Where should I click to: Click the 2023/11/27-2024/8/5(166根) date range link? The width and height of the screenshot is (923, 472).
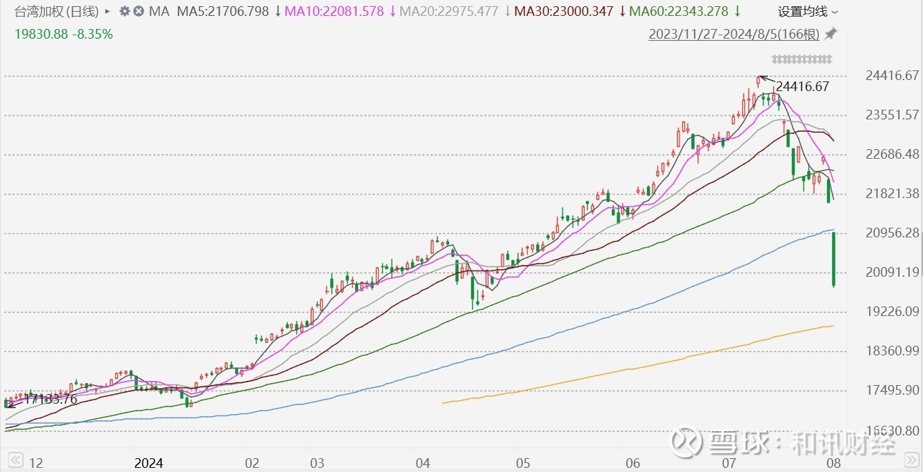pos(735,34)
